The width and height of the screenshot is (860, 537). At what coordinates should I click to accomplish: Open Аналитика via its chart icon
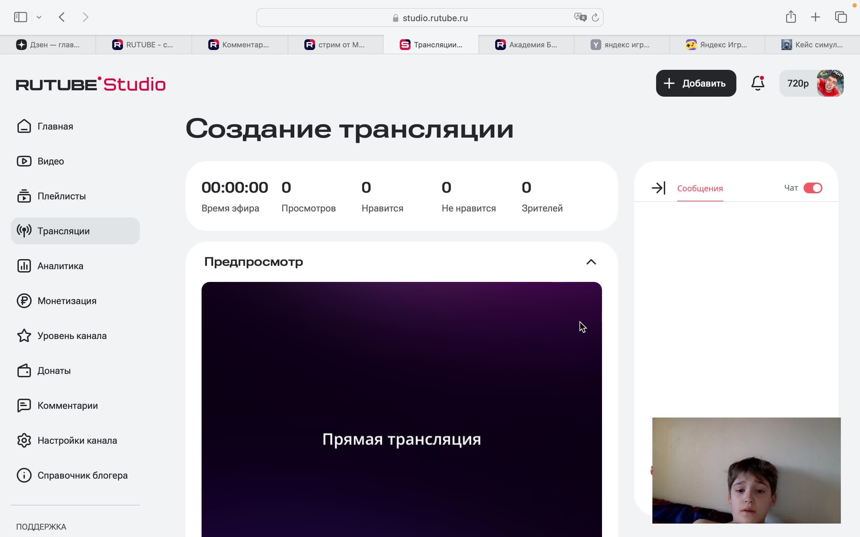click(x=24, y=266)
